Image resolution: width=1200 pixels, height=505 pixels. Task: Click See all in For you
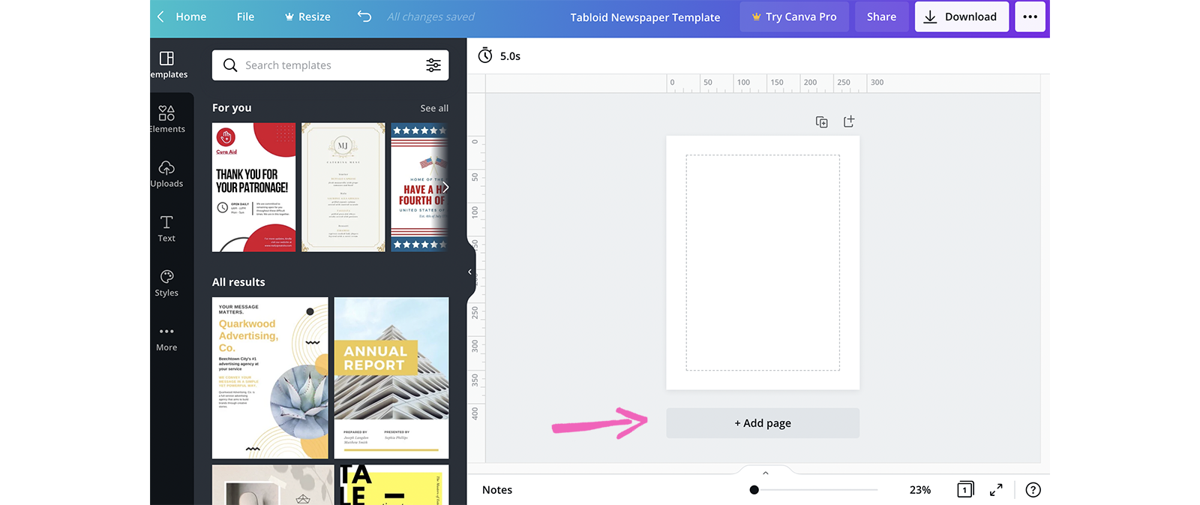point(434,108)
